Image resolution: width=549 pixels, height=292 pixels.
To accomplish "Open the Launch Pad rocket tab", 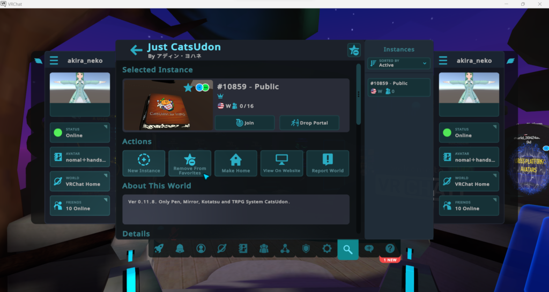I will [159, 249].
